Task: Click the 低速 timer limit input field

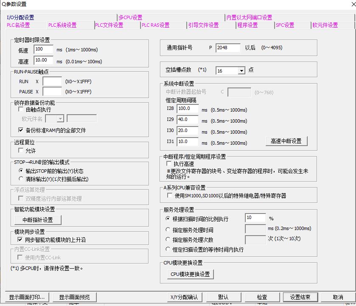Action: tap(43, 50)
